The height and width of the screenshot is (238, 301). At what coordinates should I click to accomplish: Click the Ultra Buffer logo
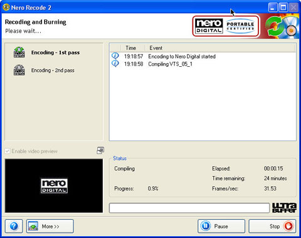click(x=284, y=207)
